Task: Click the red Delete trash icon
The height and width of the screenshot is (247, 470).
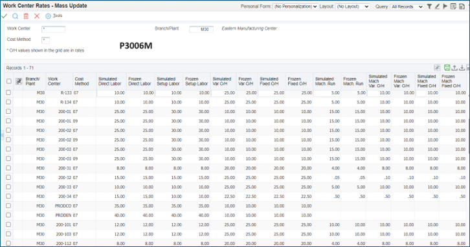Action: point(26,16)
